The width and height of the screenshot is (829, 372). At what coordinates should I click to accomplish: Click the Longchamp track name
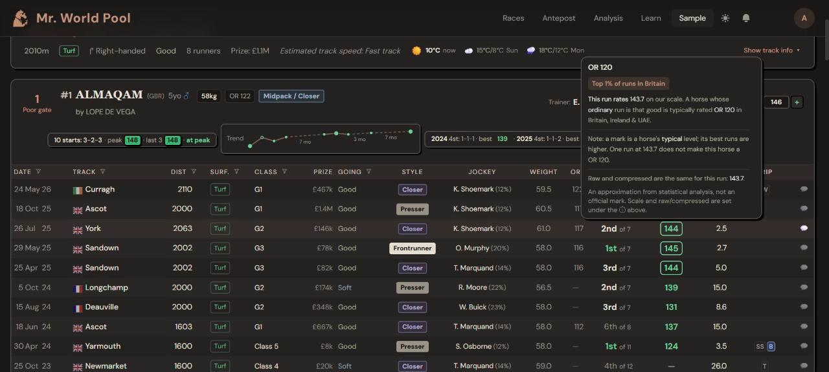pos(107,288)
